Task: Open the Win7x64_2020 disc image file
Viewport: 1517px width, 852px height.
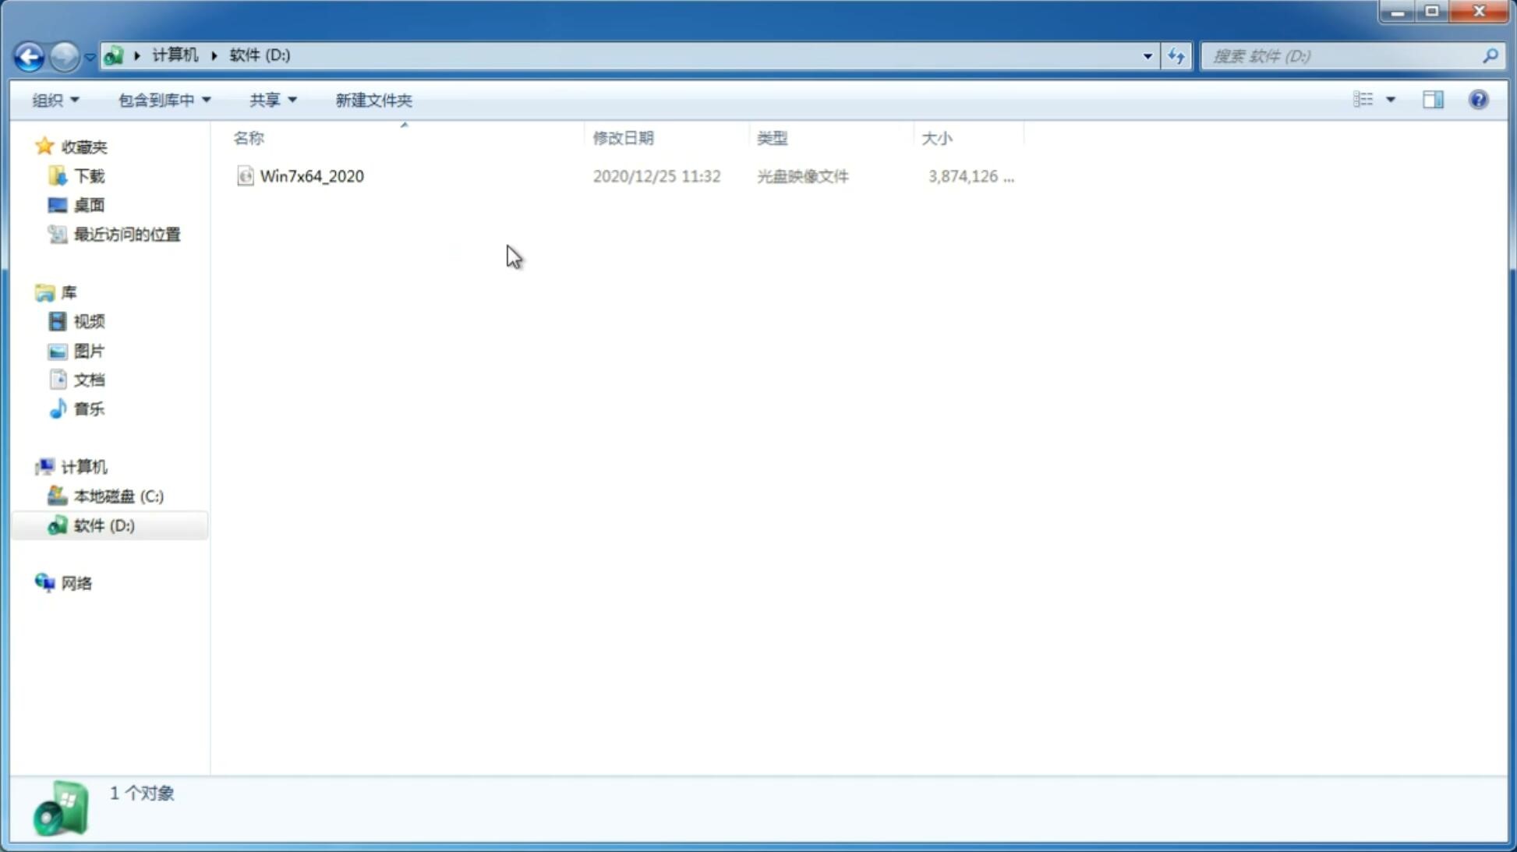Action: tap(312, 176)
